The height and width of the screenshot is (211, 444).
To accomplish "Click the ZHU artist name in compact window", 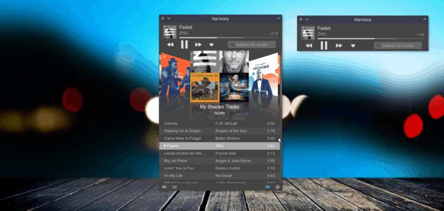I will pyautogui.click(x=322, y=34).
